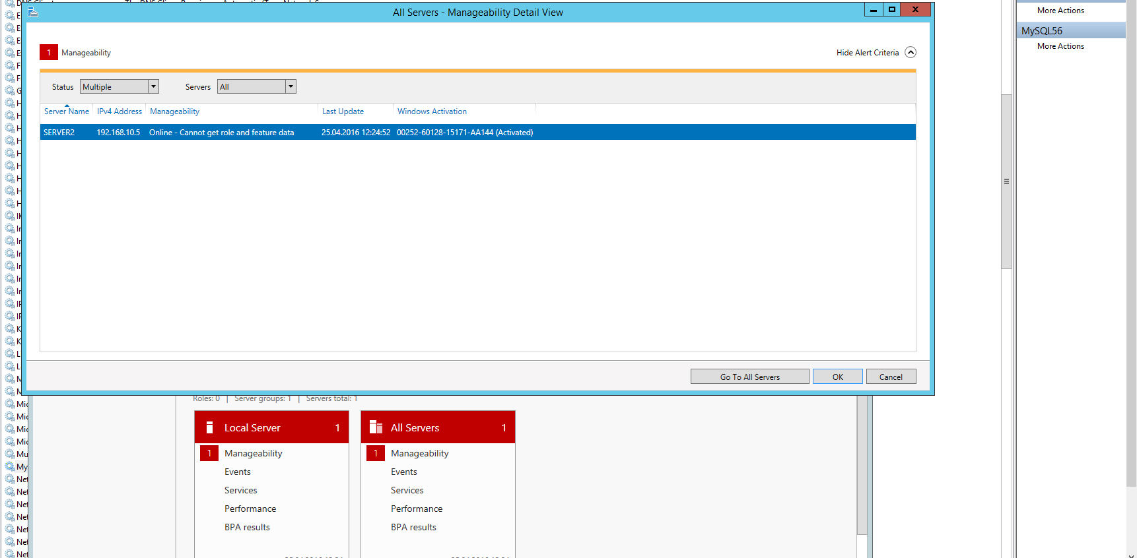Image resolution: width=1137 pixels, height=558 pixels.
Task: Confirm the dialog with OK
Action: pos(838,377)
